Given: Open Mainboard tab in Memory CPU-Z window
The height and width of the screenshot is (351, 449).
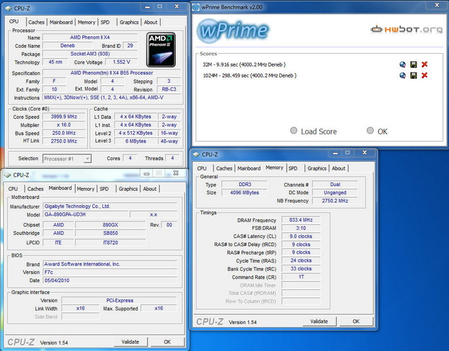Looking at the screenshot, I should tap(249, 169).
